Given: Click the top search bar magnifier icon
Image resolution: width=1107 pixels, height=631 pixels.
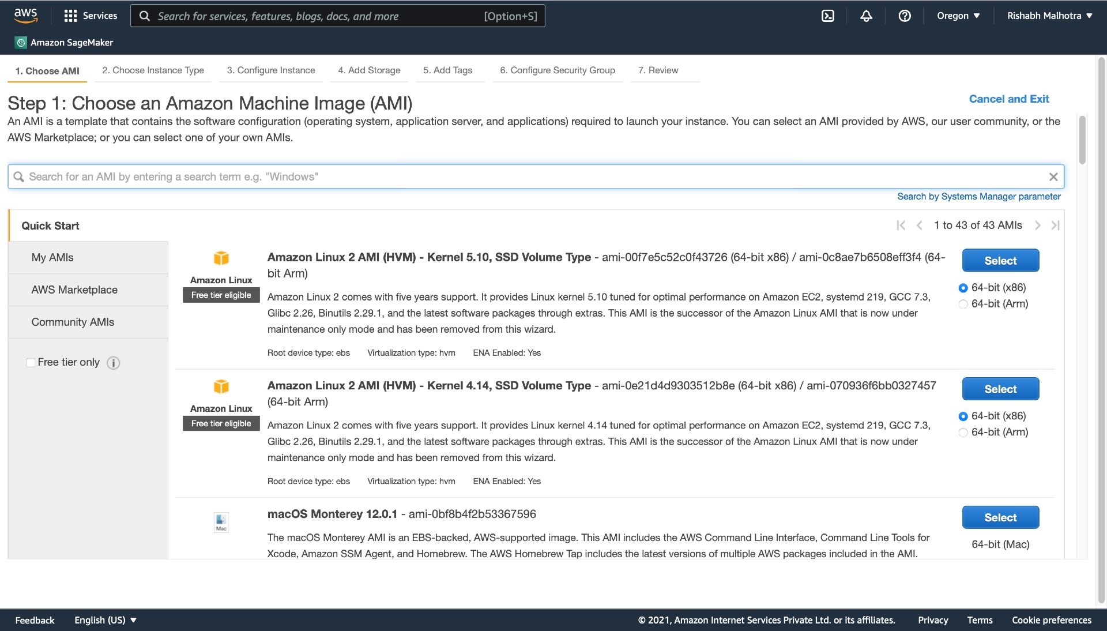Looking at the screenshot, I should pyautogui.click(x=145, y=16).
